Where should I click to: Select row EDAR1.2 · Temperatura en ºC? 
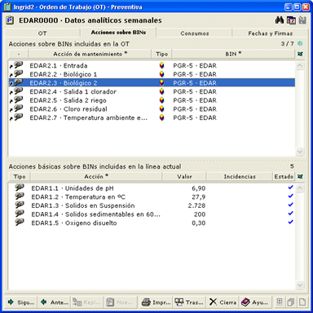152,196
